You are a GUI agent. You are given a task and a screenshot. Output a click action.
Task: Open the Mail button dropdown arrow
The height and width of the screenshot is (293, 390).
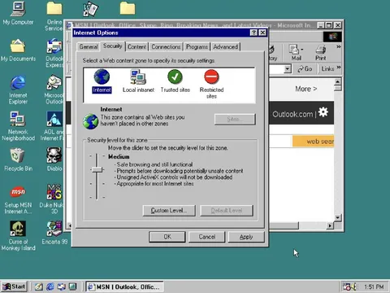(x=302, y=50)
